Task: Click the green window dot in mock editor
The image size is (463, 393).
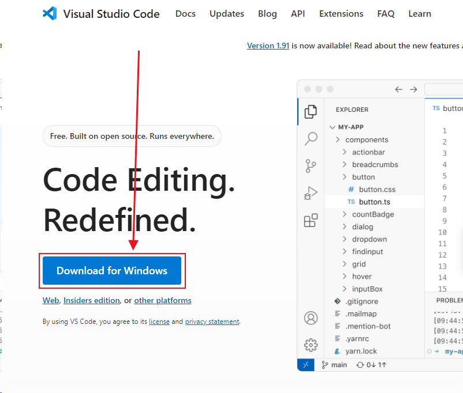Action: (330, 89)
